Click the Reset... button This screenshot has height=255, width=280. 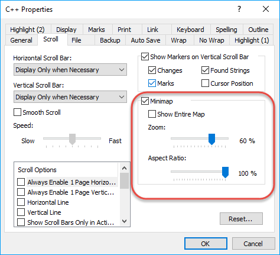(x=241, y=219)
